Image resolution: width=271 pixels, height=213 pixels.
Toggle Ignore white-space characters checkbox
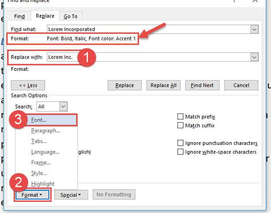(180, 152)
